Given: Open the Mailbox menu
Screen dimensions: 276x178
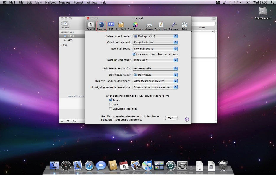Looking at the screenshot, I should click(x=50, y=2).
